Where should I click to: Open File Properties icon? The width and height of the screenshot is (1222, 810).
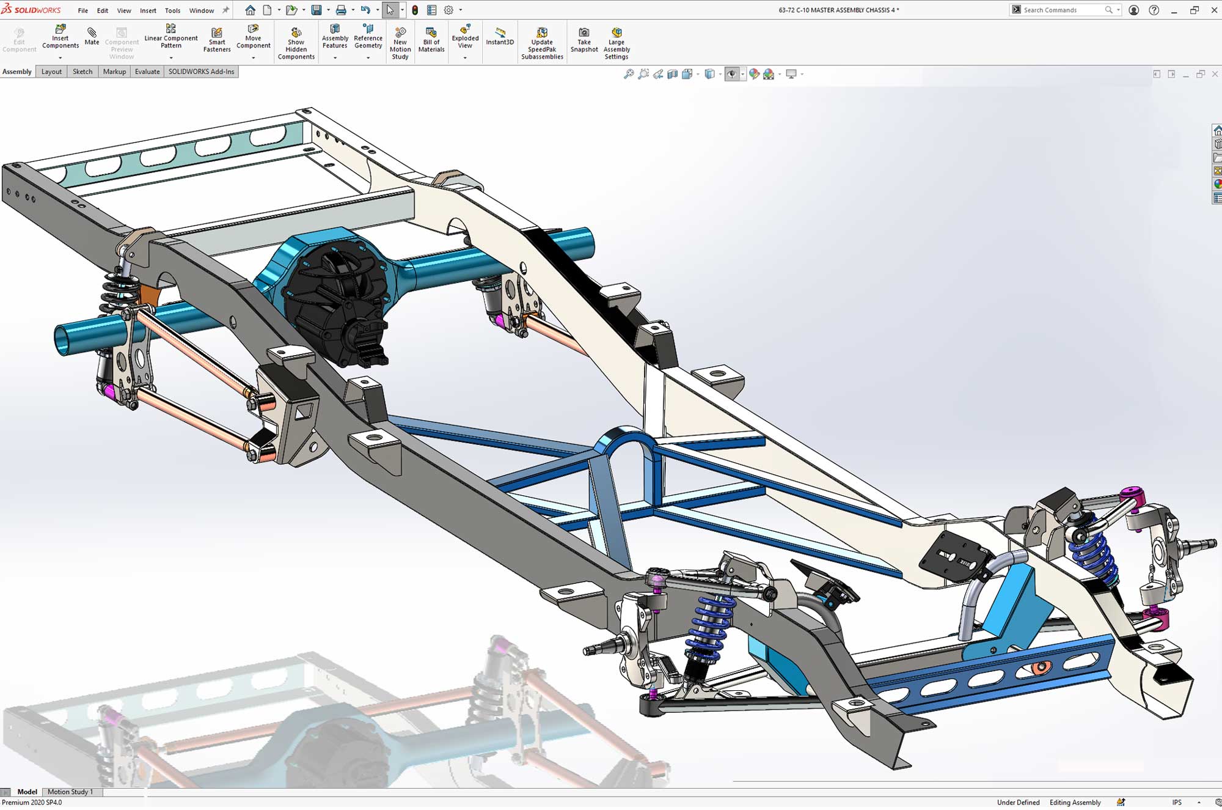431,10
